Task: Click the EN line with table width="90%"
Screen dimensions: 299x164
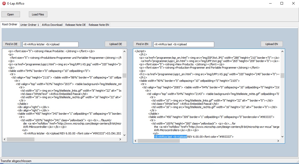Action: point(189,81)
